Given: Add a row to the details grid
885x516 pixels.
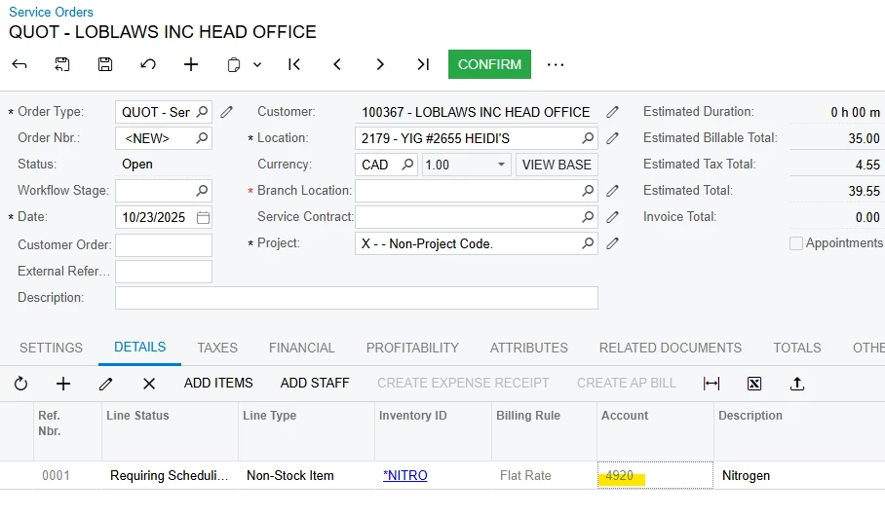Looking at the screenshot, I should [x=63, y=384].
